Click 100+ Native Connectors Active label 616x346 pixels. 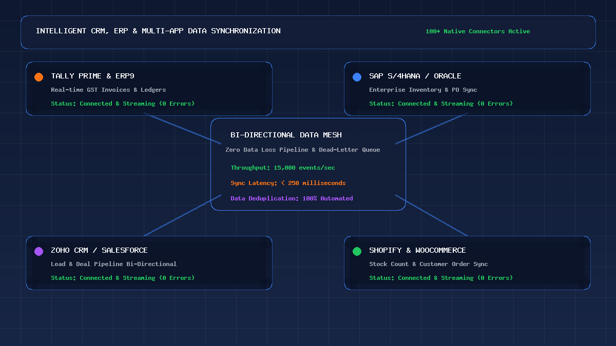pyautogui.click(x=477, y=31)
